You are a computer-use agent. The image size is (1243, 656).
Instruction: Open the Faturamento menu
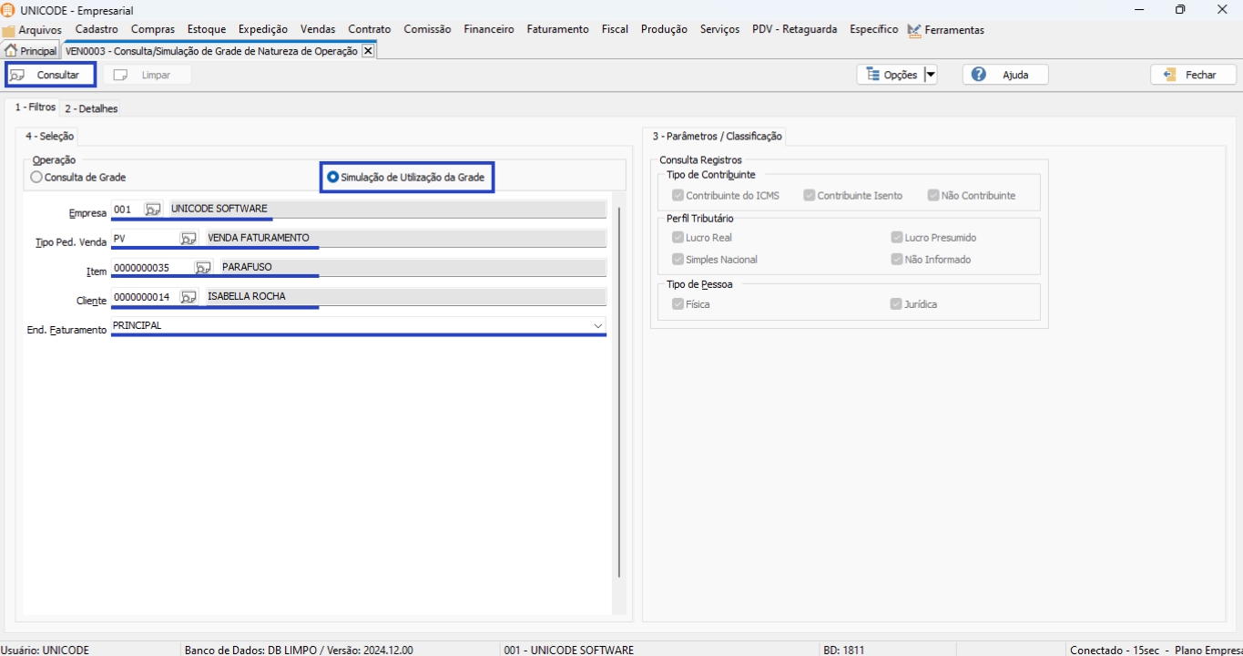point(557,29)
